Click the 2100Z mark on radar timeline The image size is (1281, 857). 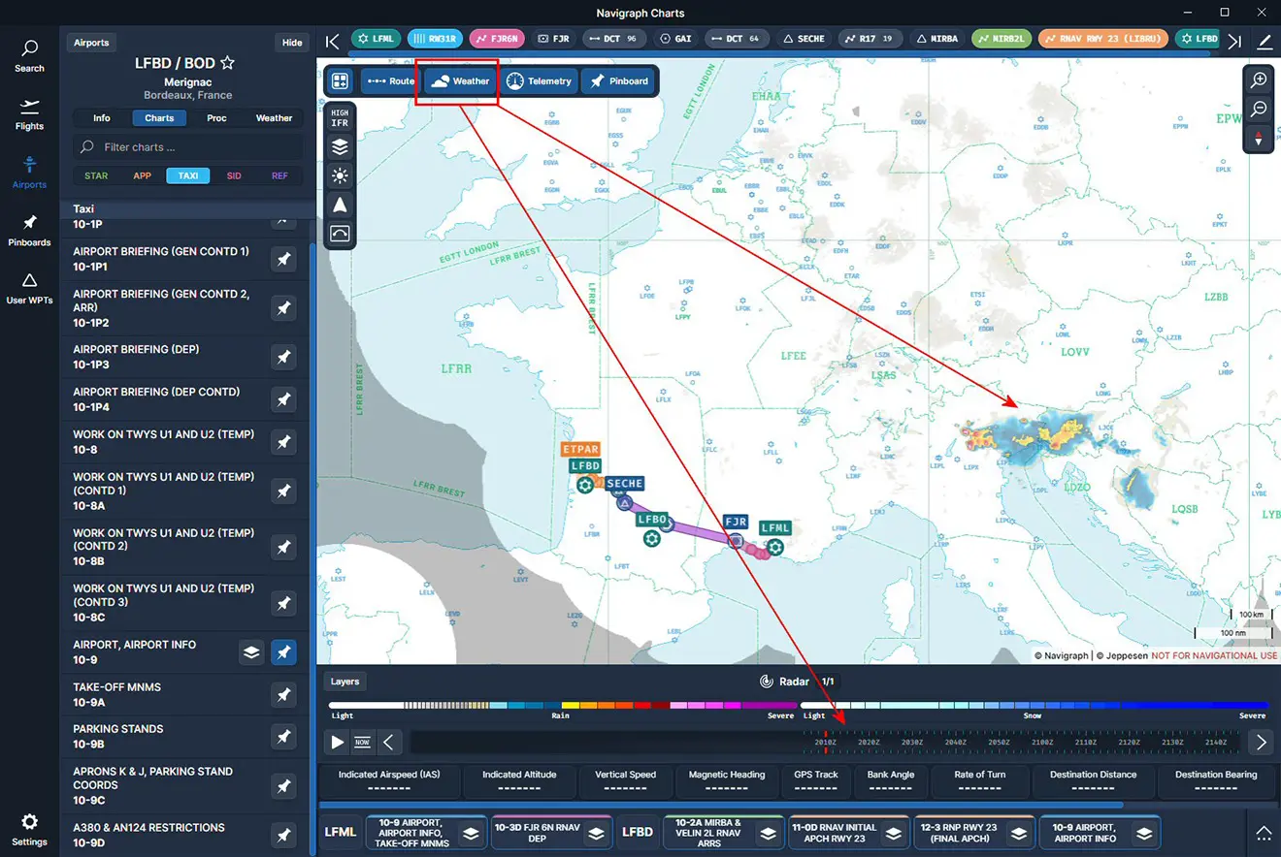1042,743
